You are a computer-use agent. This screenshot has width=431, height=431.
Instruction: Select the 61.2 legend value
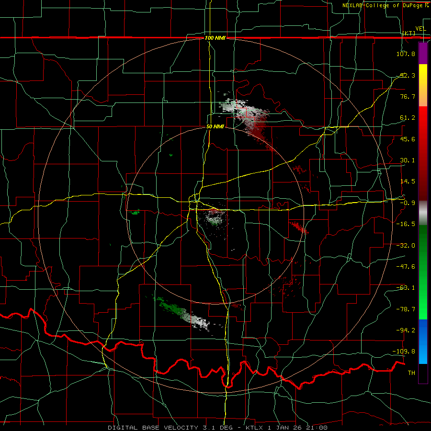[407, 118]
